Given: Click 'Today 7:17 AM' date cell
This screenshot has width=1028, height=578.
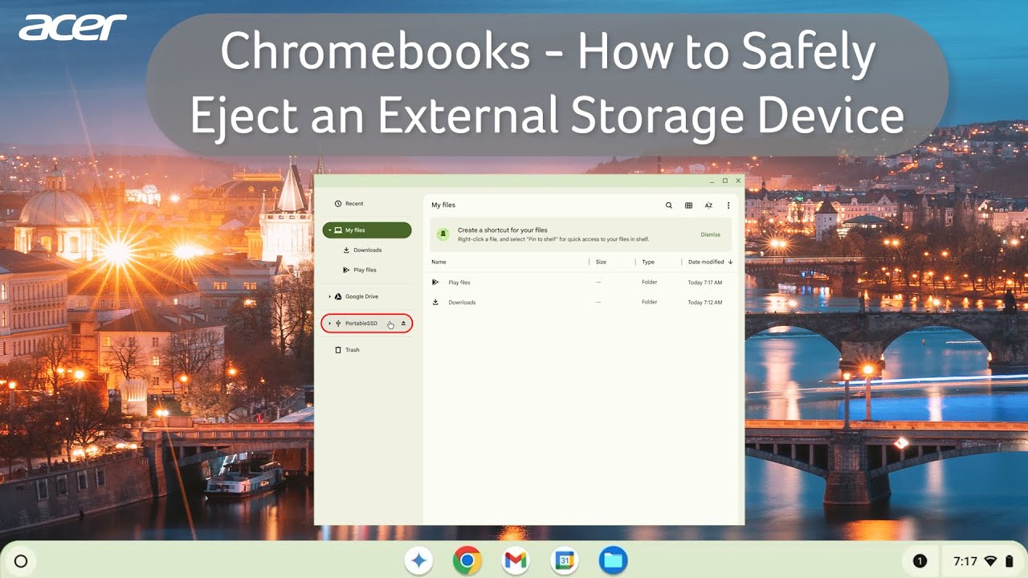Looking at the screenshot, I should pyautogui.click(x=705, y=283).
